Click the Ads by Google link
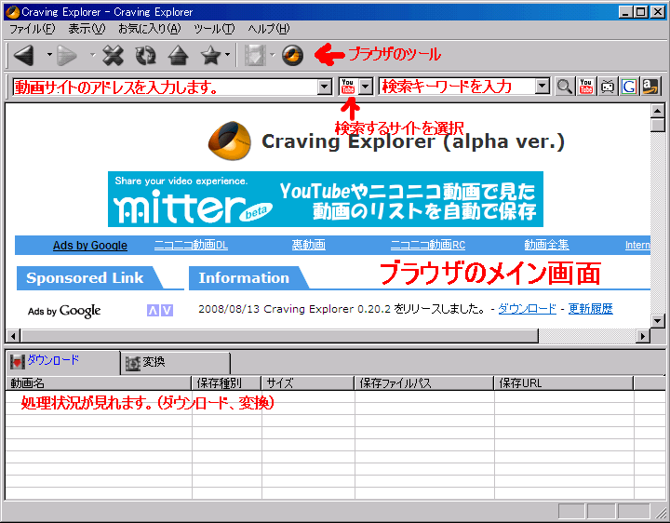Image resolution: width=670 pixels, height=523 pixels. pos(90,246)
